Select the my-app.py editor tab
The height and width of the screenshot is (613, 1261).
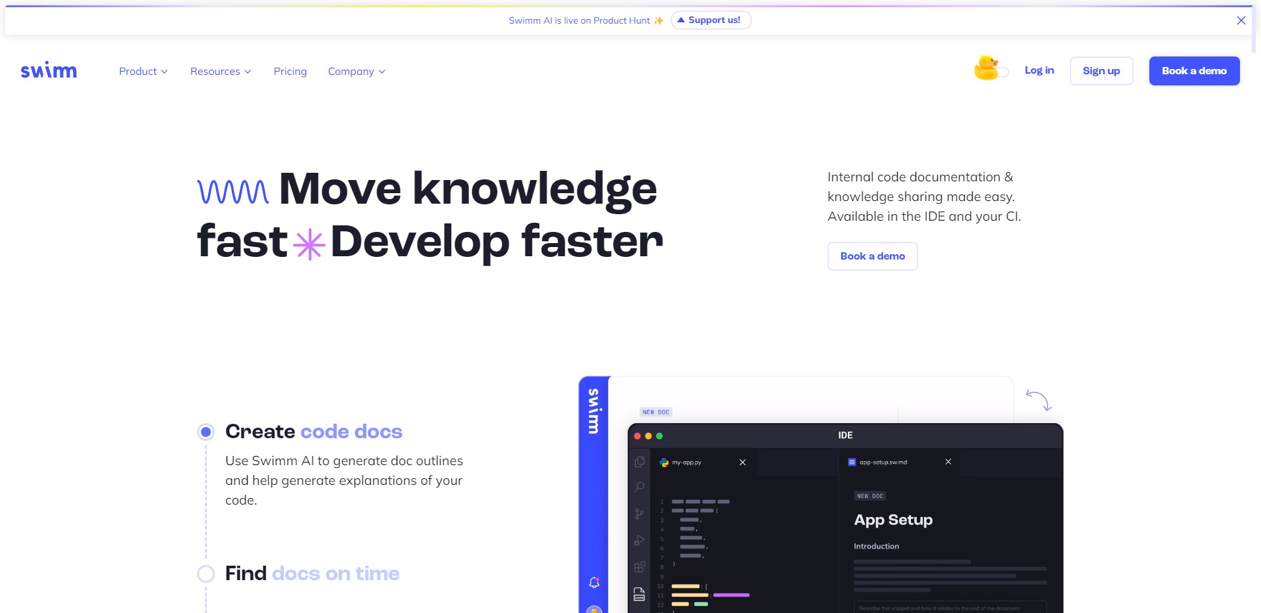[688, 462]
